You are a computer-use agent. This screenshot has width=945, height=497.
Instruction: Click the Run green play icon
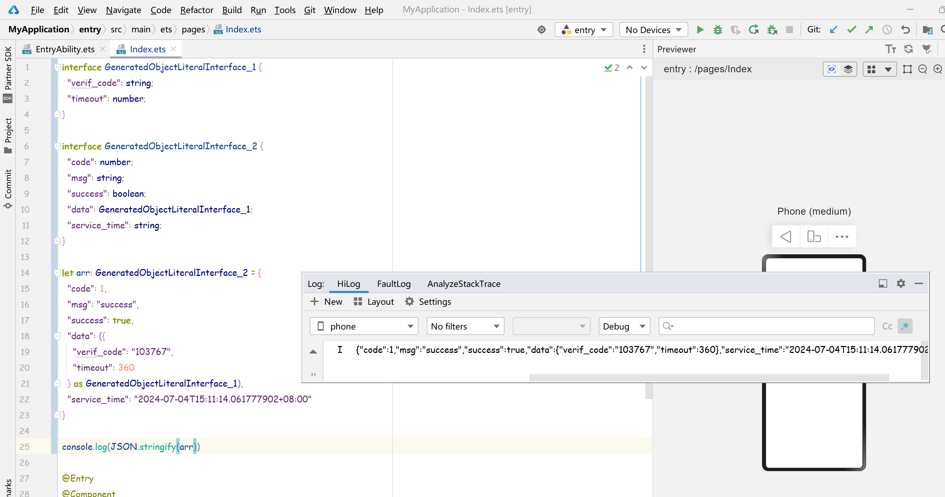point(700,30)
